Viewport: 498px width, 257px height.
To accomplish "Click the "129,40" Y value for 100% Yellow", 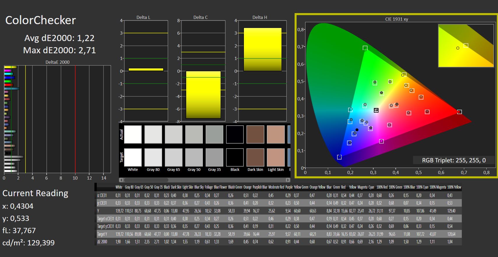I will click(x=451, y=211).
